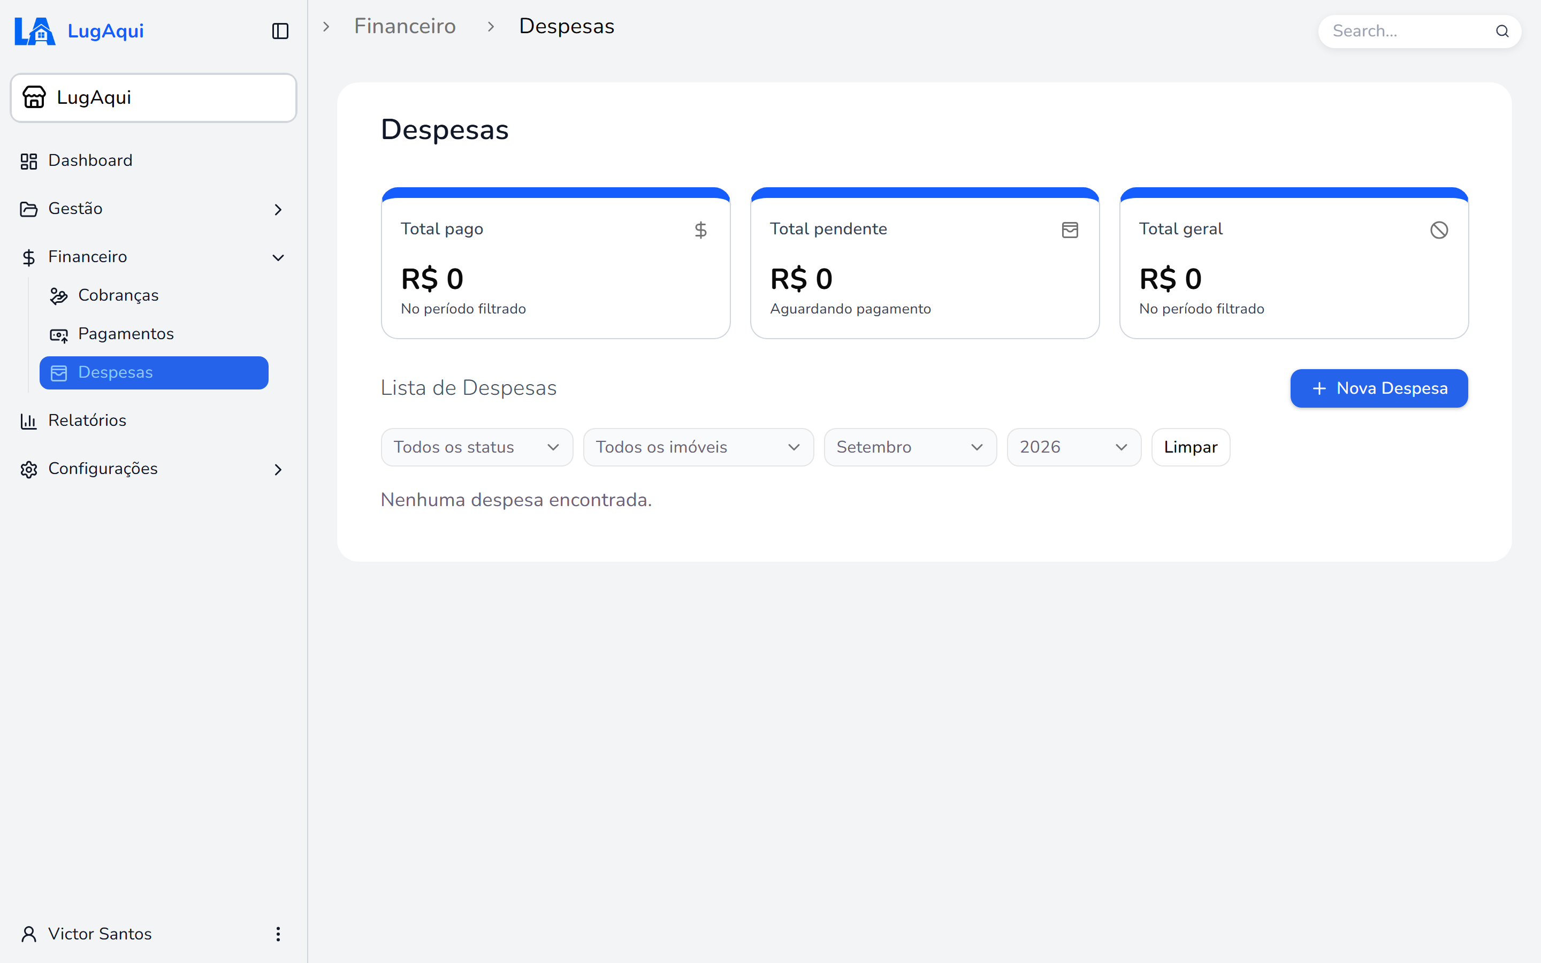Click the Relatórios bar chart icon
This screenshot has height=963, width=1541.
(x=29, y=421)
